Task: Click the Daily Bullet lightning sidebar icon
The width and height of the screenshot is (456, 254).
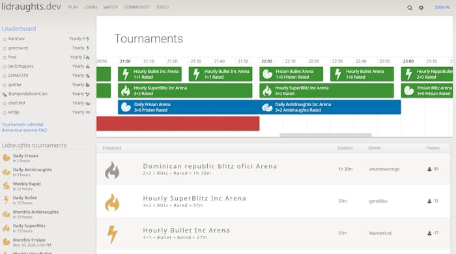Action: point(6,200)
